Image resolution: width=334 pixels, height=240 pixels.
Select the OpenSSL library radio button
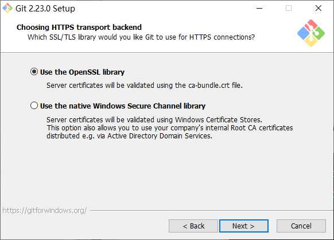coord(34,72)
